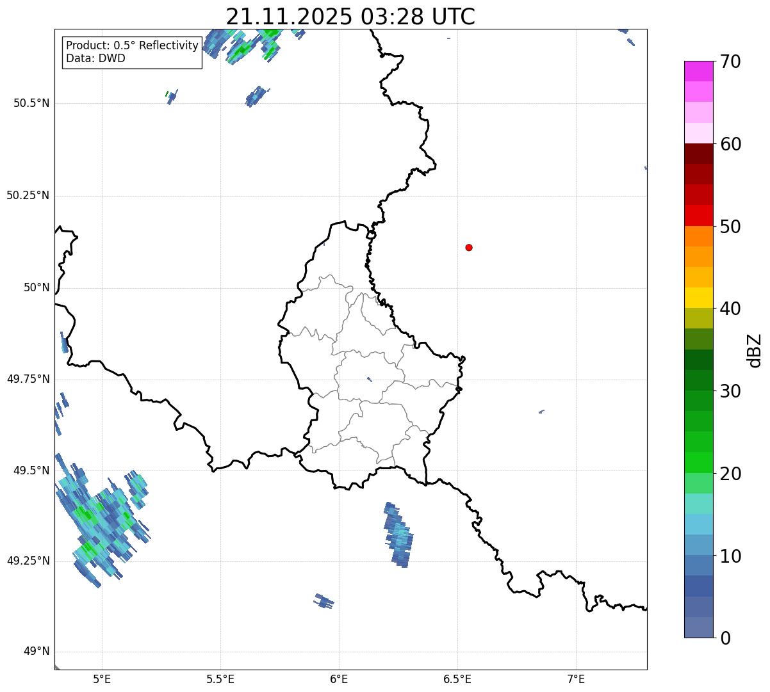770x692 pixels.
Task: Click the 50°N latitude label
Action: coord(37,287)
